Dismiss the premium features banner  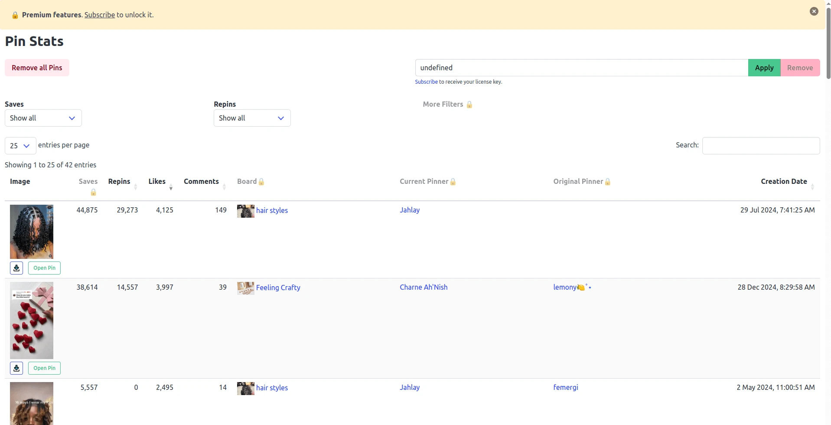pos(814,11)
